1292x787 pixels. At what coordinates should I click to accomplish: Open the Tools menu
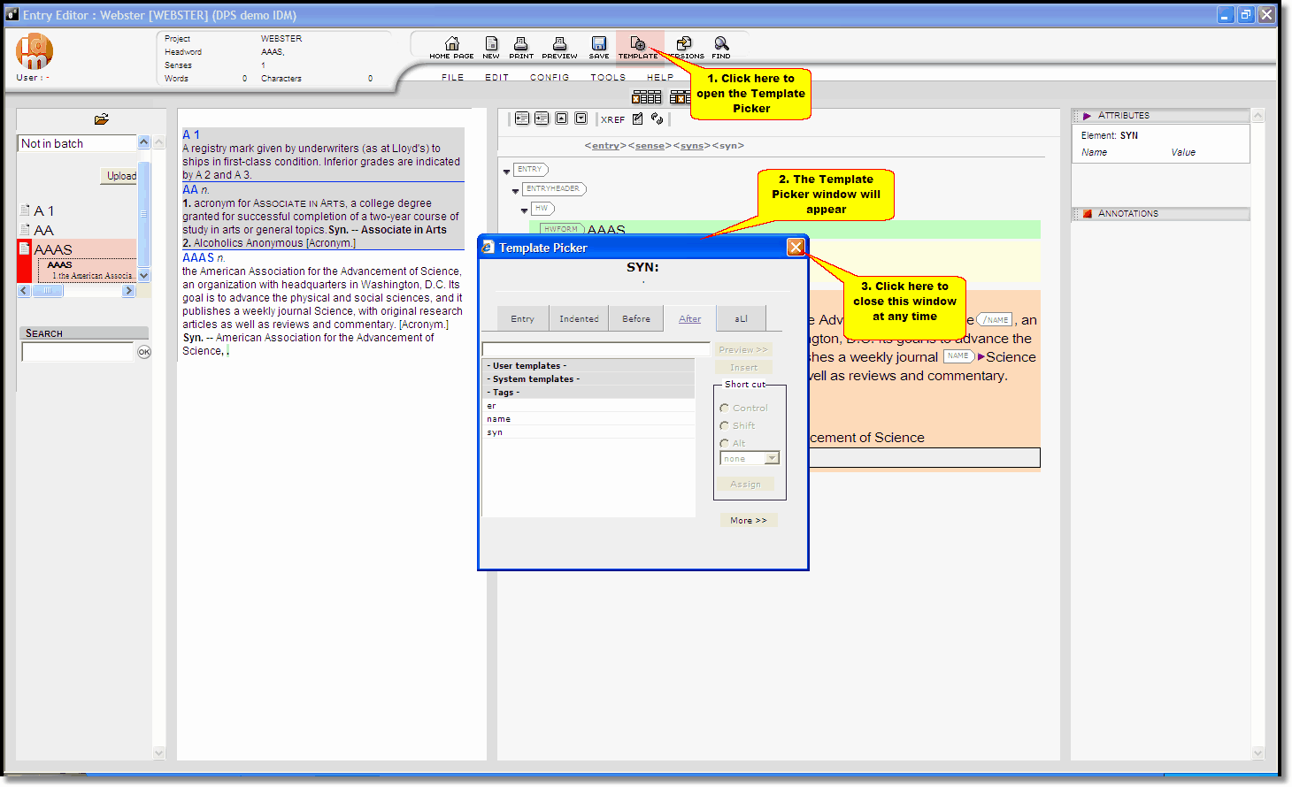click(608, 78)
